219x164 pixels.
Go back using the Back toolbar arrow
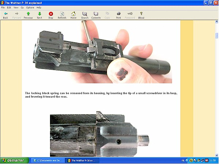click(5, 15)
